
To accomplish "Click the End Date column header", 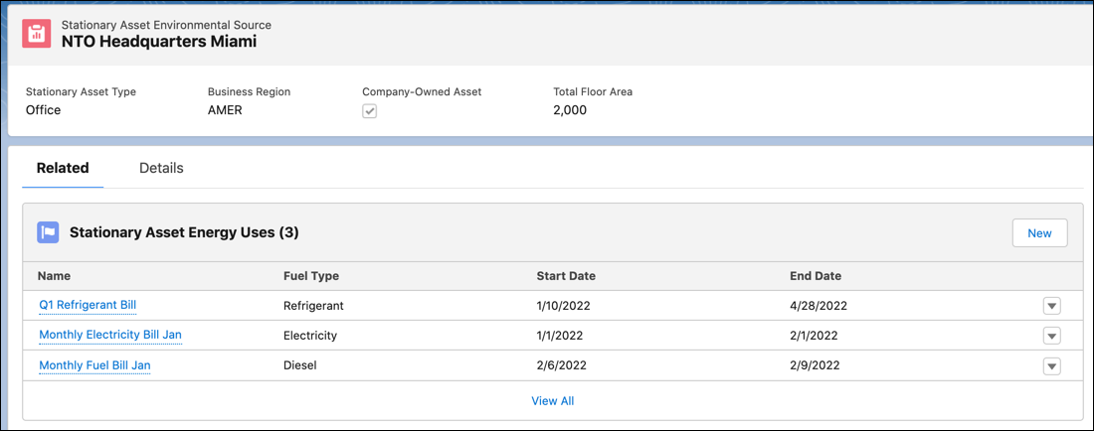I will (816, 276).
